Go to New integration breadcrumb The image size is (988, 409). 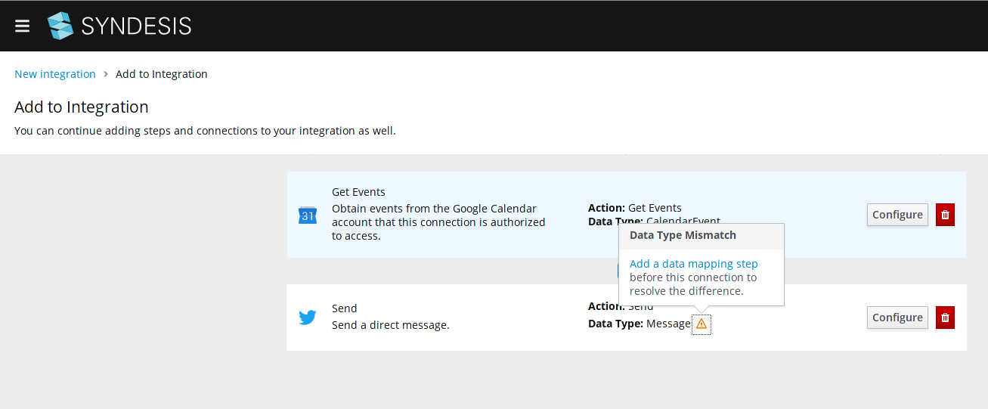(x=55, y=74)
